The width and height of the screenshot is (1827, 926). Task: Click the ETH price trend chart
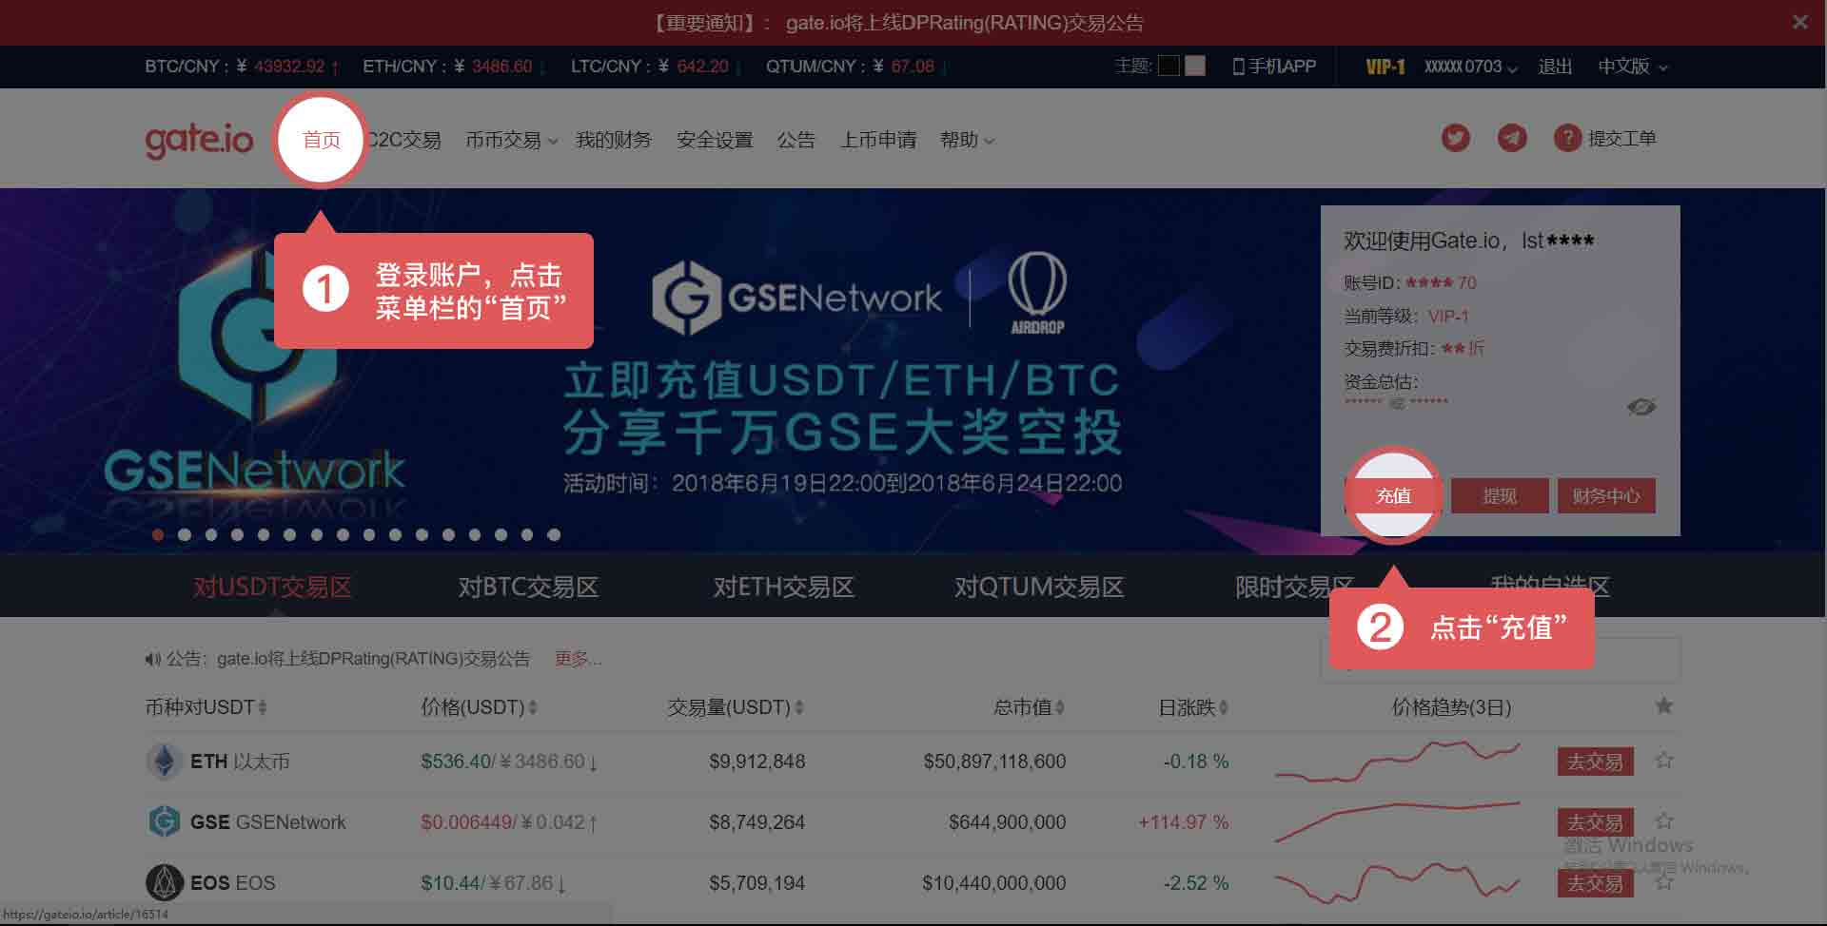pyautogui.click(x=1397, y=761)
